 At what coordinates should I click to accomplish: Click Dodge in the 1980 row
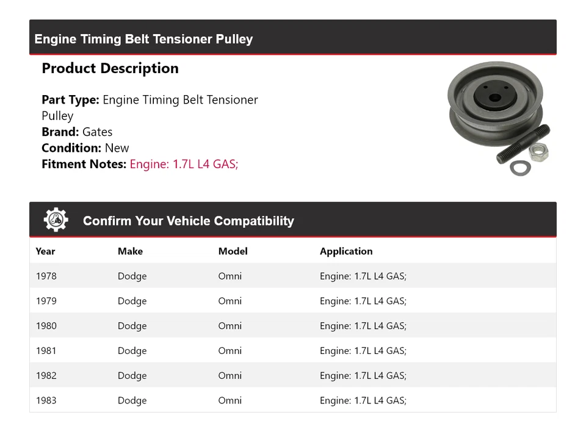(132, 326)
